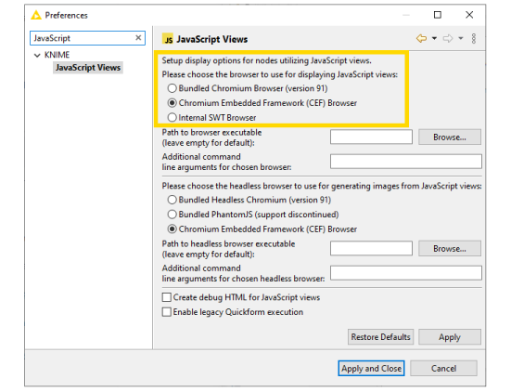Viewport: 511px width, 392px height.
Task: Open the three-dot view menu icon
Action: tap(474, 38)
